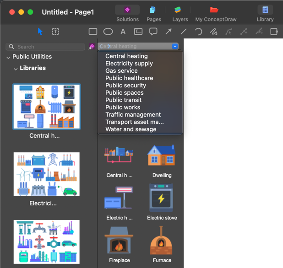
Task: Select the Electric stove stencil
Action: click(161, 198)
